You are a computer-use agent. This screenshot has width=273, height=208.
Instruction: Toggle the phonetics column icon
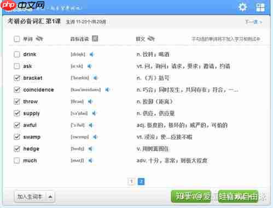point(95,39)
